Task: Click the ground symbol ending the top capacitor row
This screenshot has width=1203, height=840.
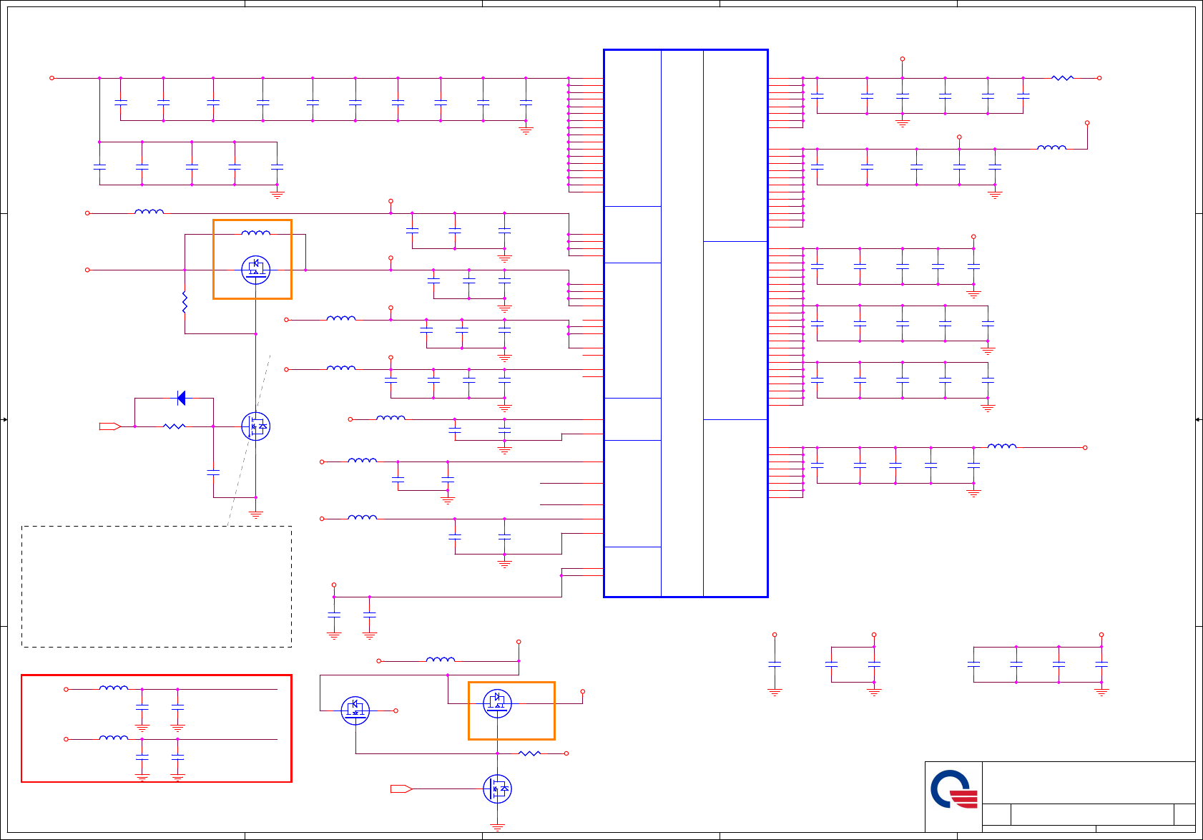Action: [526, 130]
